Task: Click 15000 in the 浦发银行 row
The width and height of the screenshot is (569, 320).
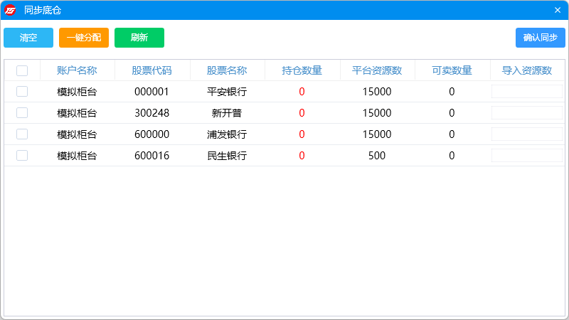Action: tap(377, 134)
